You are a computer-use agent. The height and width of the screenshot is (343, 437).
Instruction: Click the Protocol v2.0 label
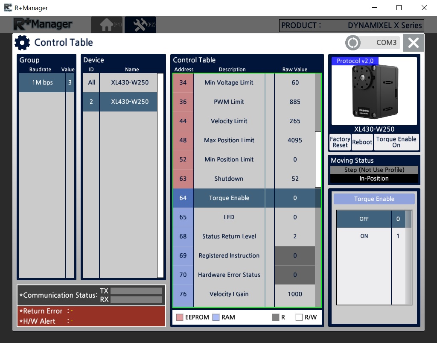[355, 61]
